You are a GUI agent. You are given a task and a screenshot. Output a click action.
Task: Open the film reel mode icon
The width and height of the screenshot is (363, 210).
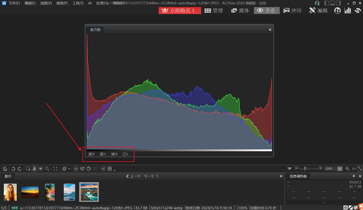(337, 10)
